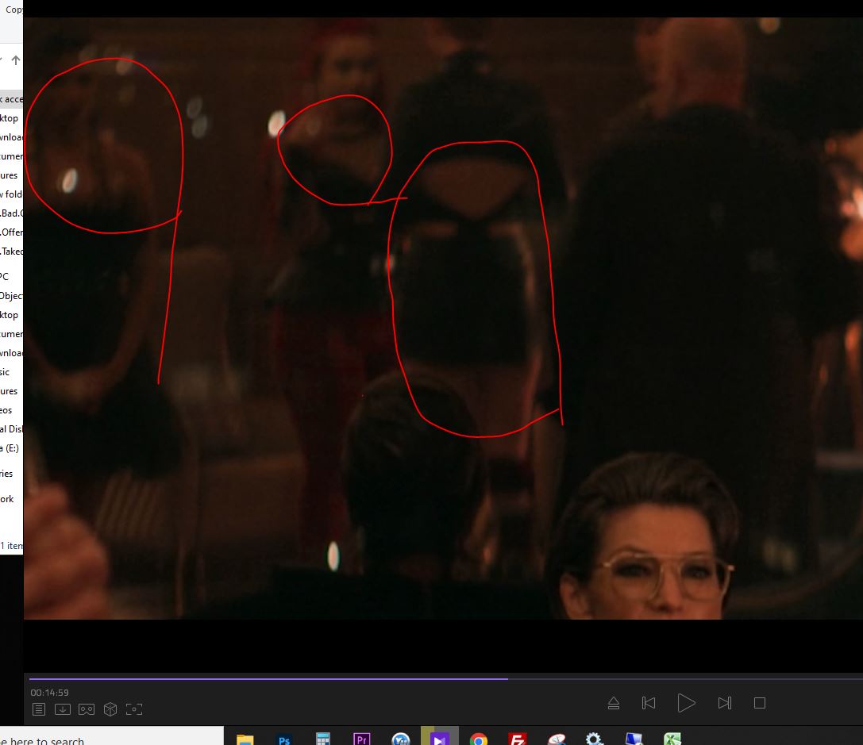Open File Explorer from the taskbar
Image resolution: width=863 pixels, height=745 pixels.
[245, 739]
